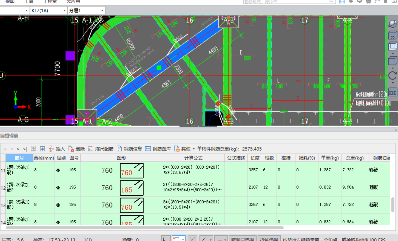This screenshot has width=398, height=241.
Task: Toggle rectangle selection mode icon
Action: tap(176, 239)
